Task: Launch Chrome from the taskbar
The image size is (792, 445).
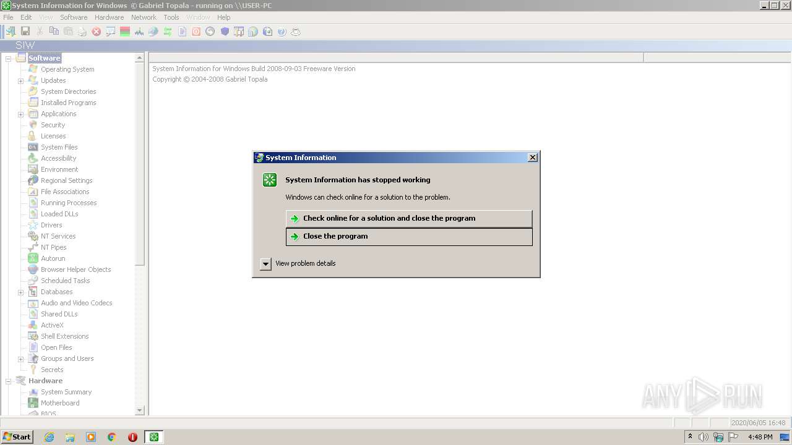Action: (x=112, y=437)
